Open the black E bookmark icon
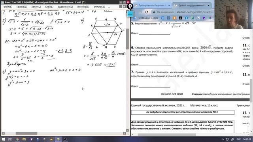Image resolution: width=253 pixels, height=142 pixels. [180, 18]
